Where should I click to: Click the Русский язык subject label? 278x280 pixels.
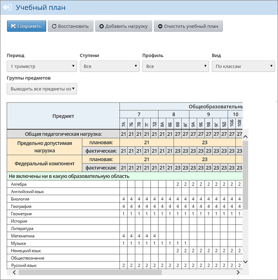(x=25, y=265)
